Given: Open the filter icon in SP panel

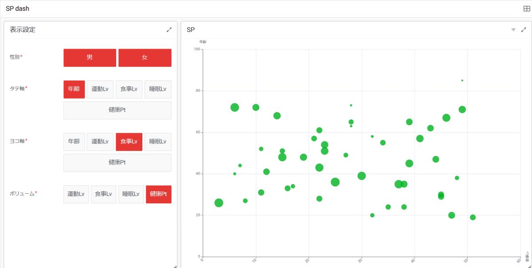Looking at the screenshot, I should point(513,30).
